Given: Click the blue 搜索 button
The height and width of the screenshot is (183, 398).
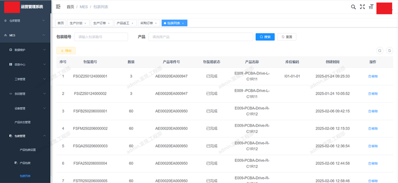Looking at the screenshot, I should coord(265,37).
